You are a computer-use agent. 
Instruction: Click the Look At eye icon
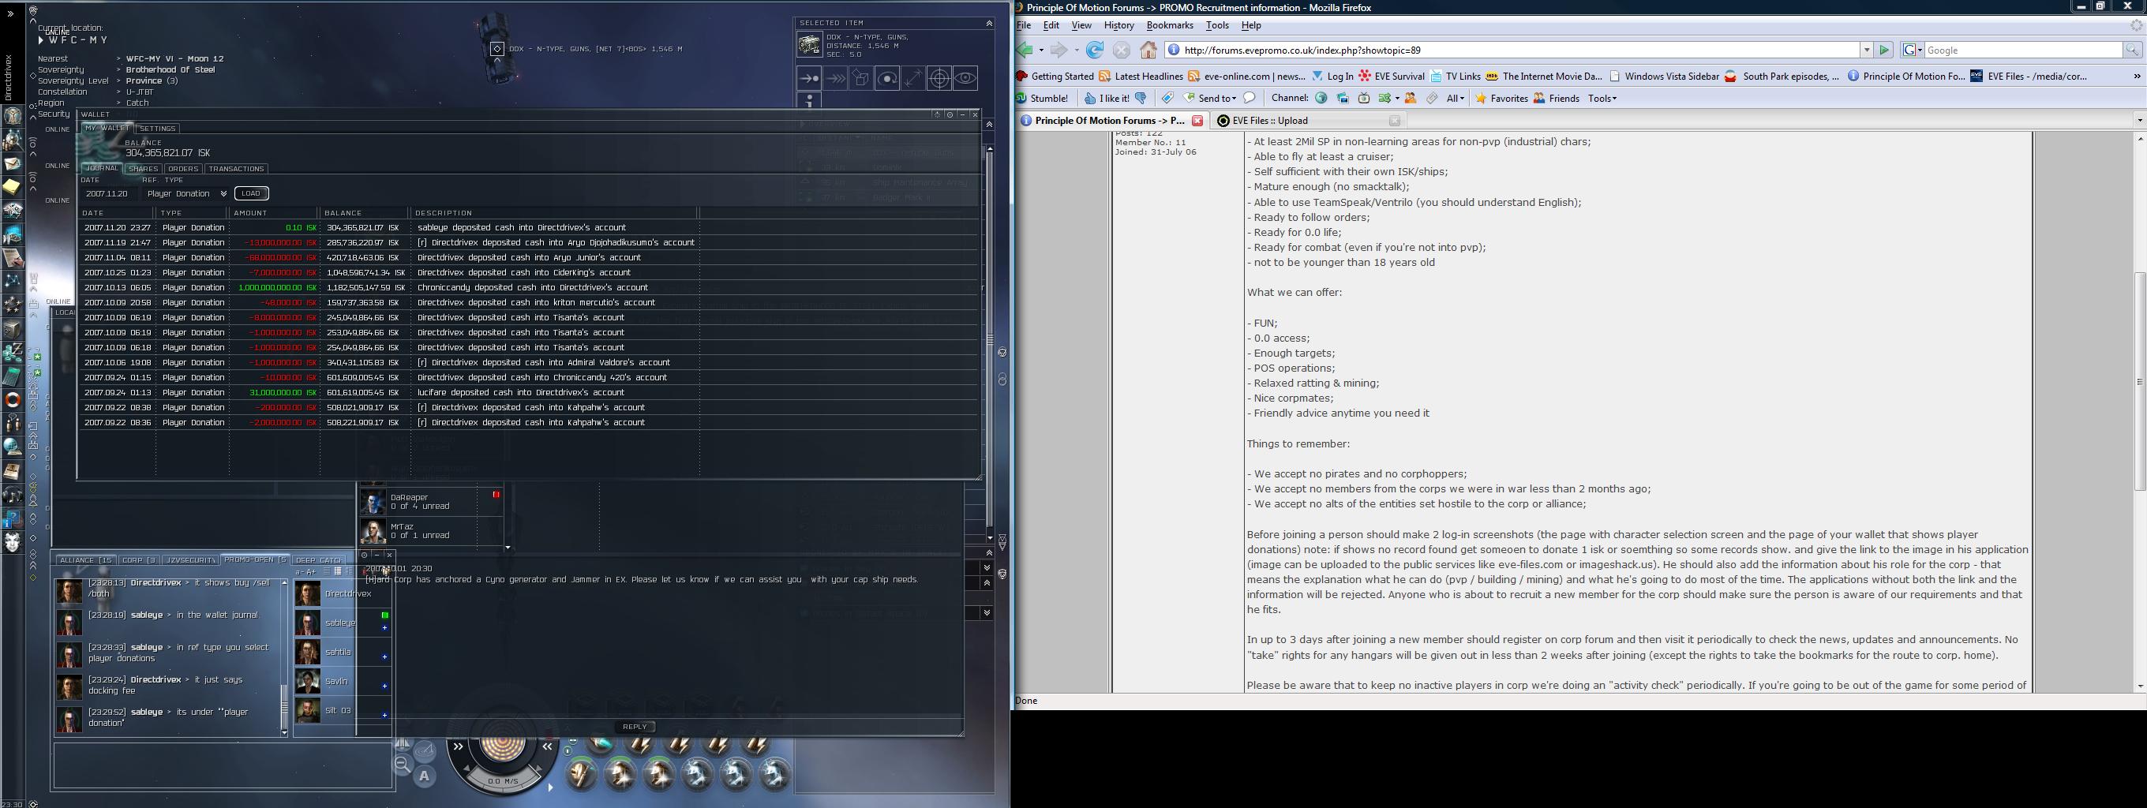[x=965, y=78]
